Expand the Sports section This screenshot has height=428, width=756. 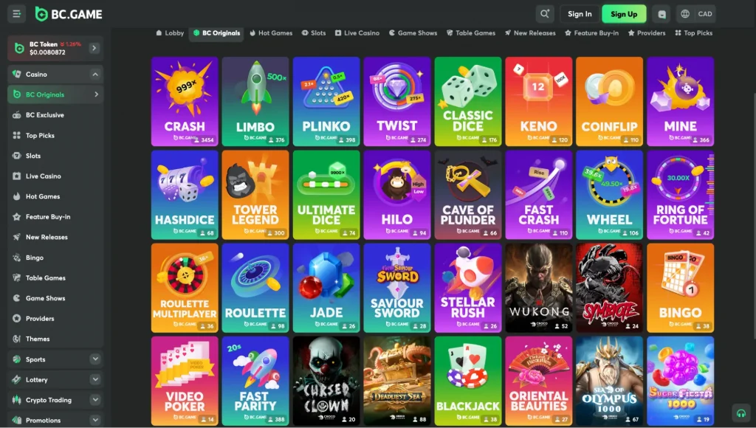[x=95, y=359]
